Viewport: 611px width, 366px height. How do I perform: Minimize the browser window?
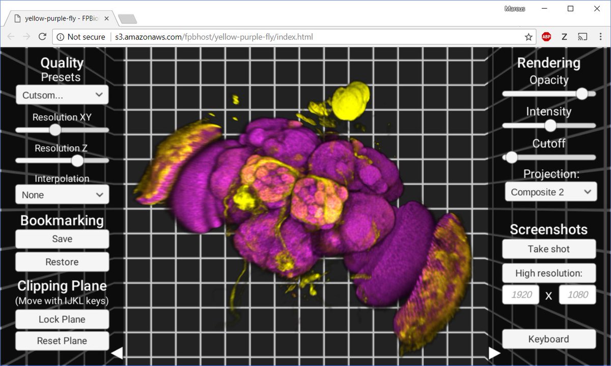(543, 9)
